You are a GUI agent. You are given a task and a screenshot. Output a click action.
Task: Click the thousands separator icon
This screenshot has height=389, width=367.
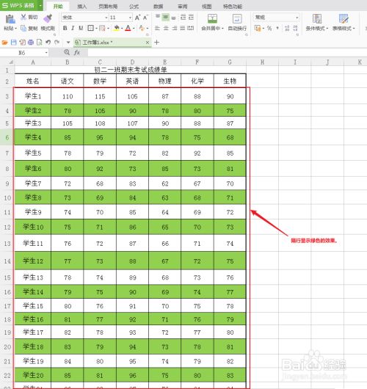tap(277, 28)
